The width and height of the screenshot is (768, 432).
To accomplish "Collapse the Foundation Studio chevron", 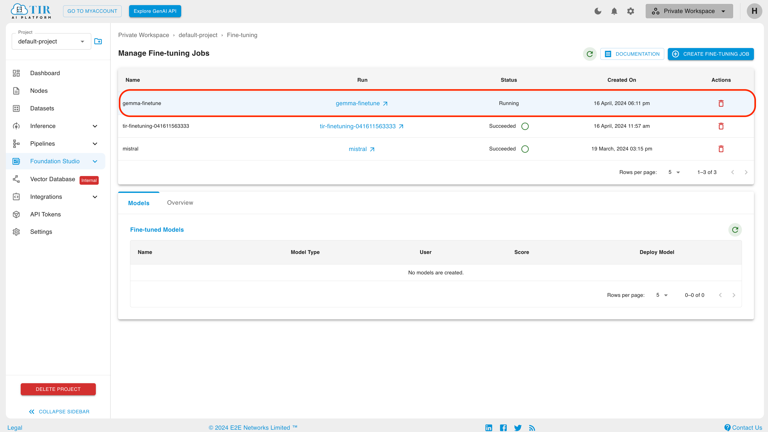I will (x=95, y=161).
